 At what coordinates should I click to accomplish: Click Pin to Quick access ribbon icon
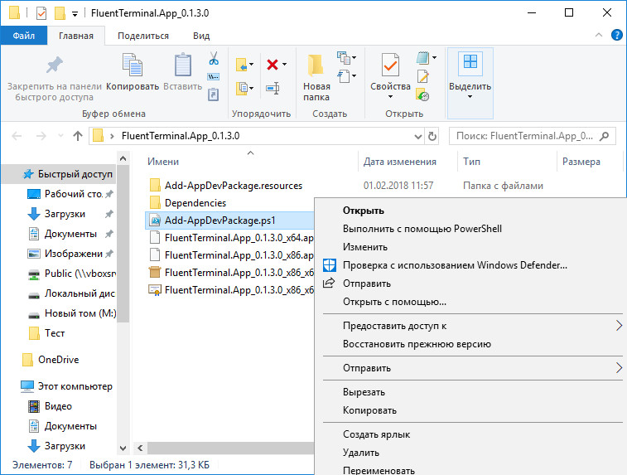click(55, 65)
